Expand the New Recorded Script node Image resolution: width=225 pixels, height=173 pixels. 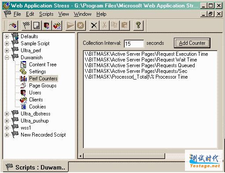click(7, 135)
